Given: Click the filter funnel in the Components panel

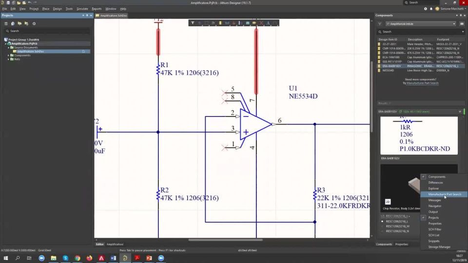Looking at the screenshot, I should (x=380, y=24).
